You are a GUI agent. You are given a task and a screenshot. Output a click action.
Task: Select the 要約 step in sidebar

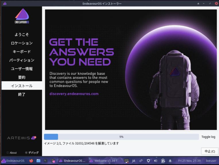22,77
